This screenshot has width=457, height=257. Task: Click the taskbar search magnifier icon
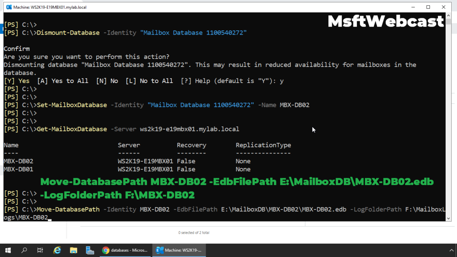coord(24,250)
